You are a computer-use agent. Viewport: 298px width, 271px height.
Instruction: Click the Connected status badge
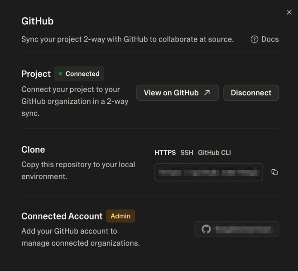tap(79, 74)
